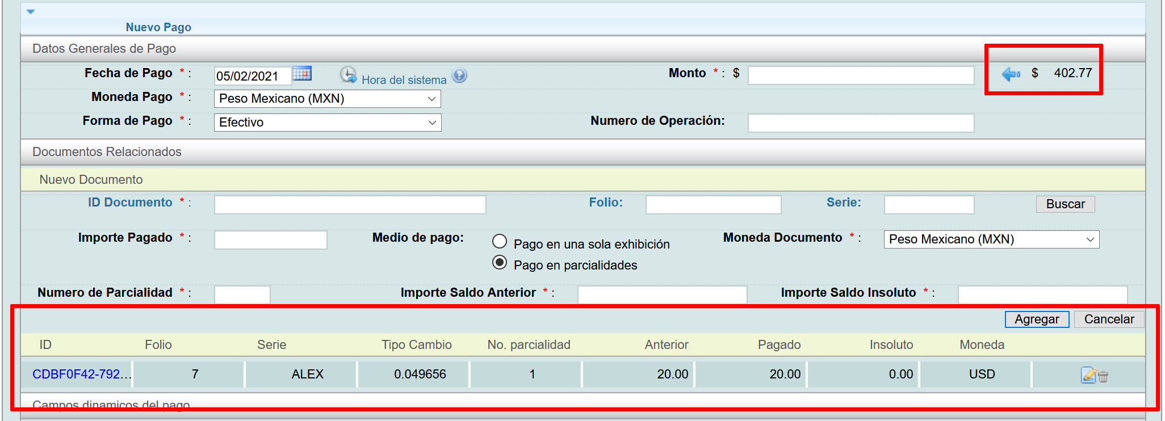This screenshot has height=421, width=1165.
Task: Edit the CDBF0F42 document row
Action: click(1088, 375)
